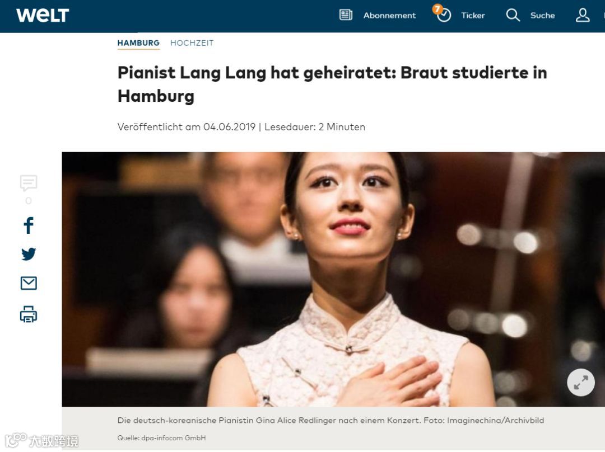Click the Suche text label
The width and height of the screenshot is (605, 452).
click(x=542, y=16)
